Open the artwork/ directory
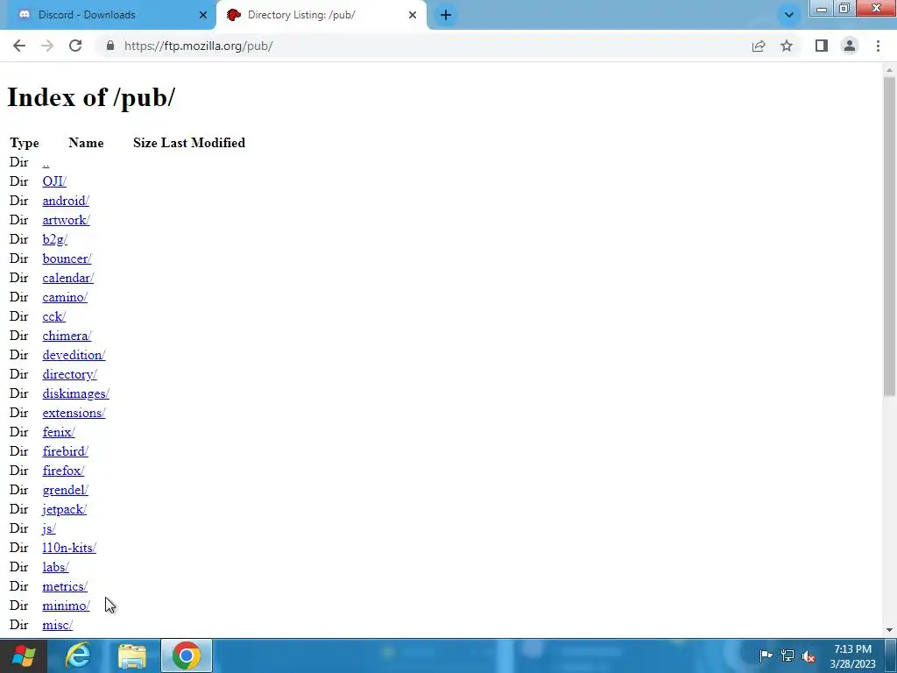The image size is (897, 673). point(66,220)
